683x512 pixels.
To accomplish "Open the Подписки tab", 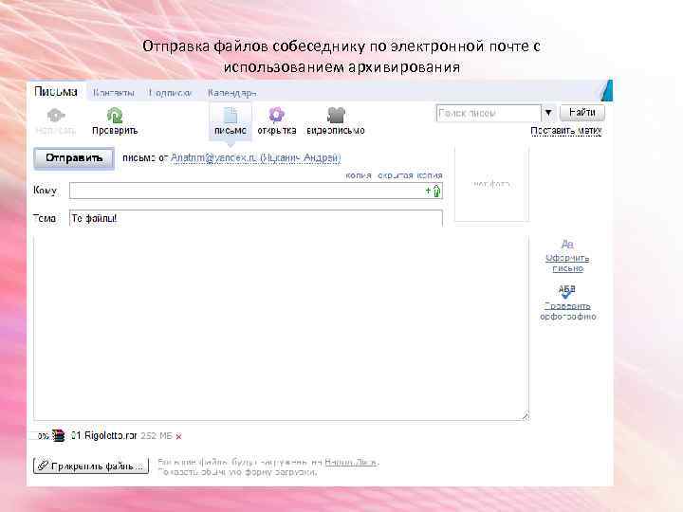I will (170, 93).
